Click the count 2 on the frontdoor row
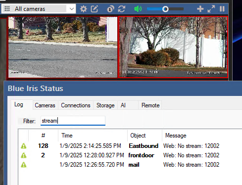 point(43,155)
